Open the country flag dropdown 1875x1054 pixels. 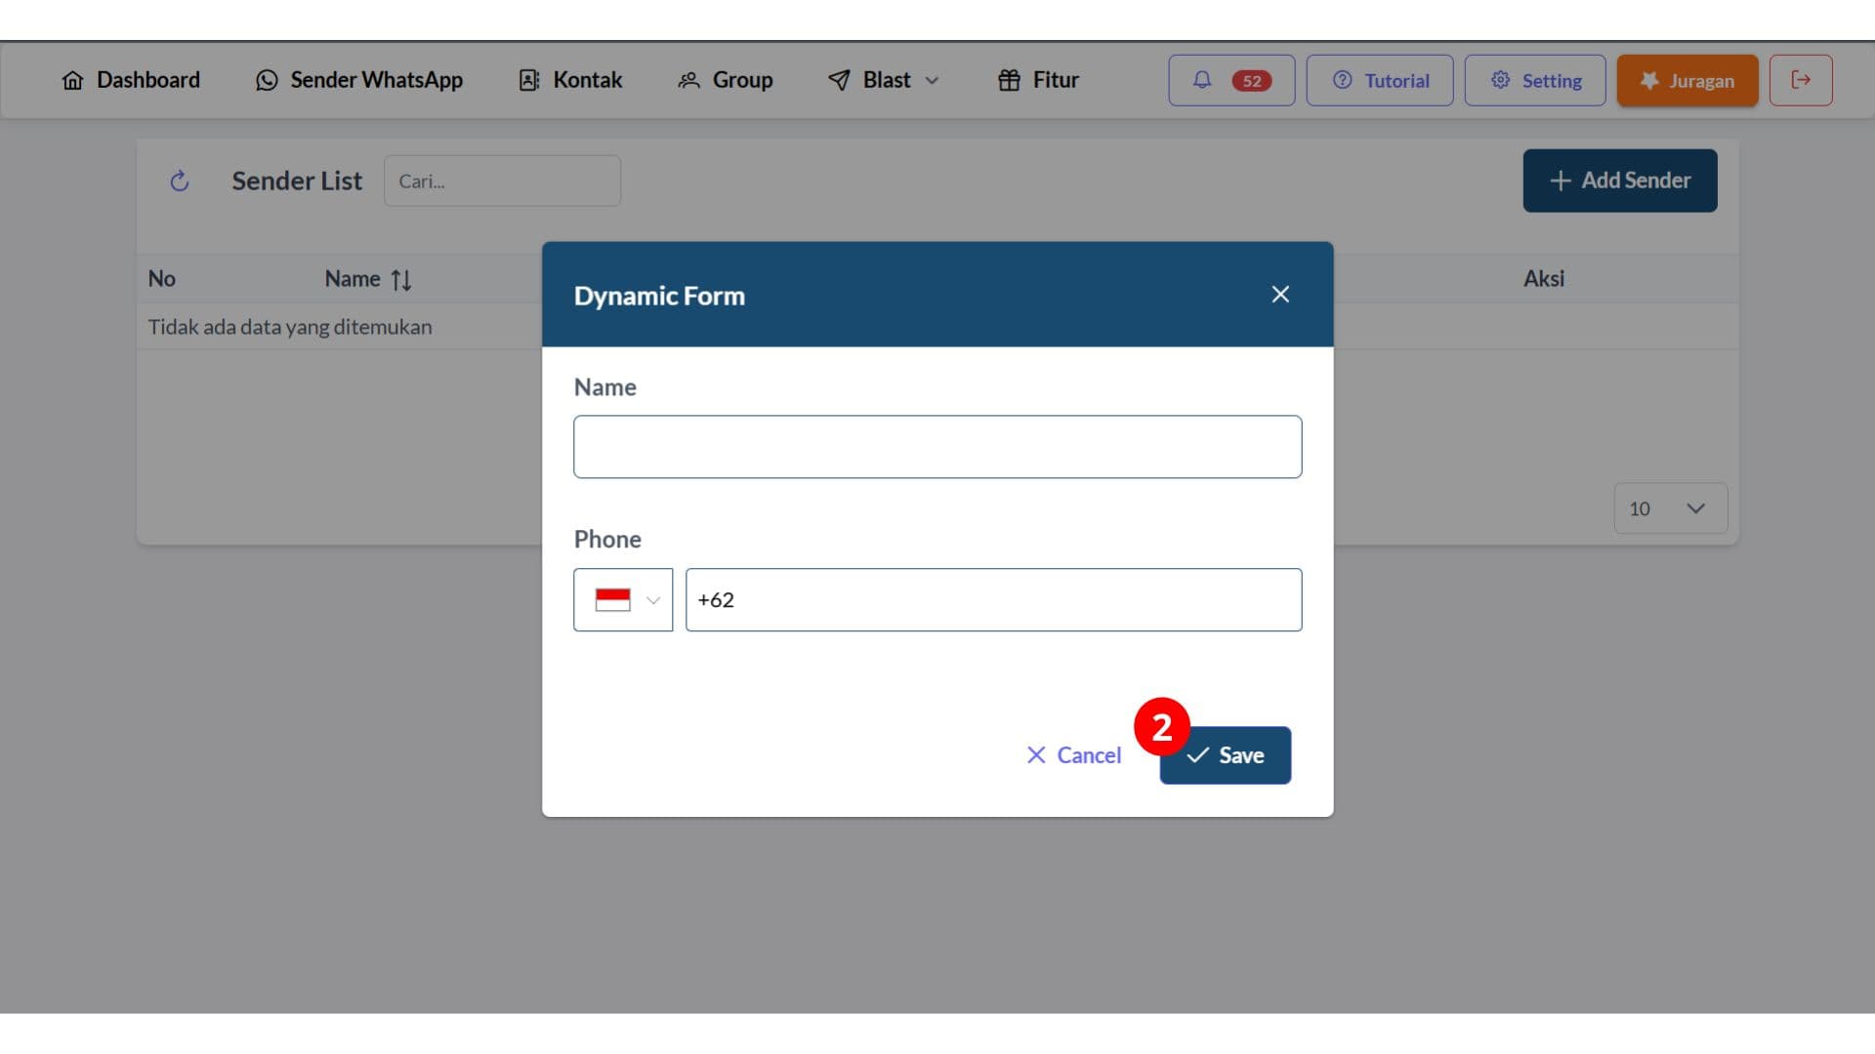pos(623,599)
